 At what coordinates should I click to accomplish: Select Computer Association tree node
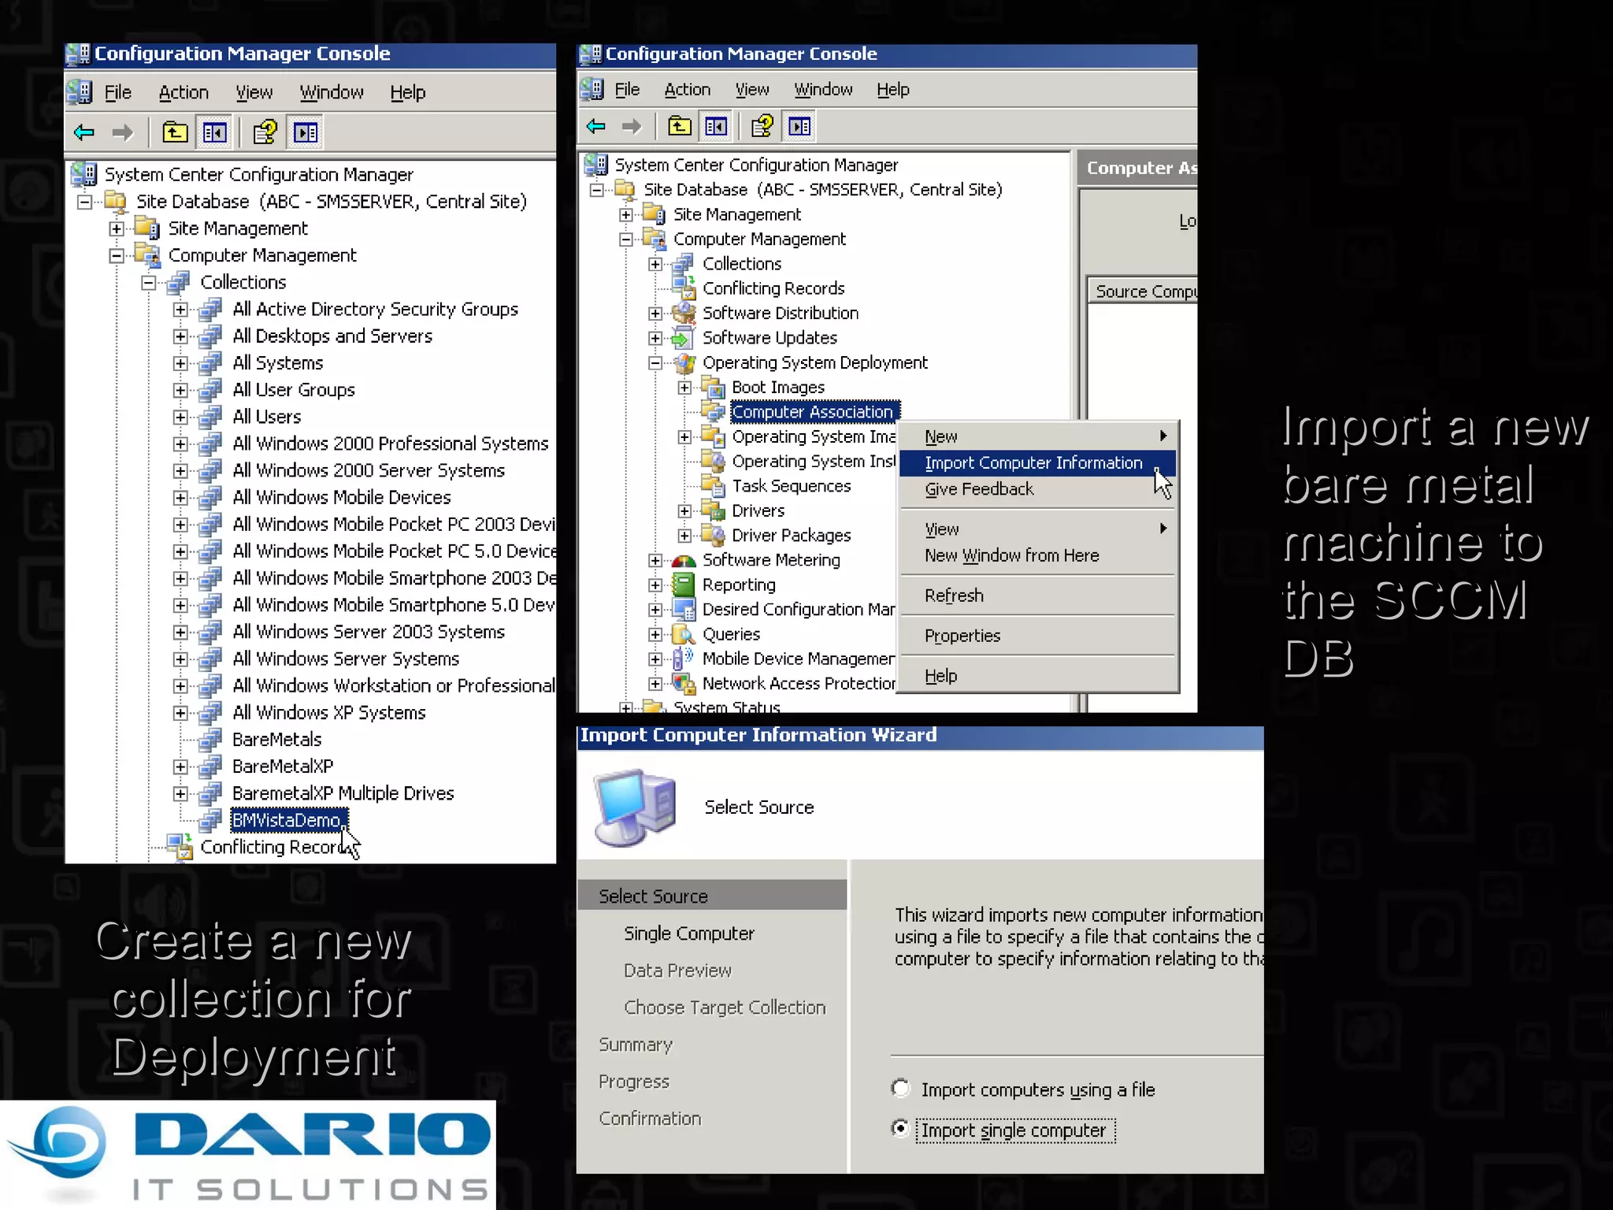(814, 412)
